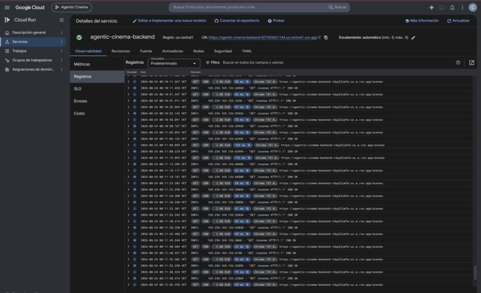Open SLO in the observability menu

97,89
